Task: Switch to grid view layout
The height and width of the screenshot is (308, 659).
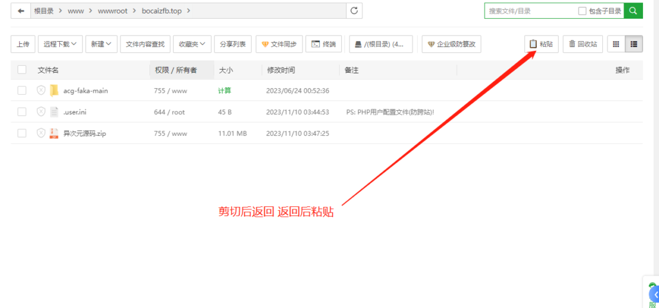Action: tap(616, 44)
